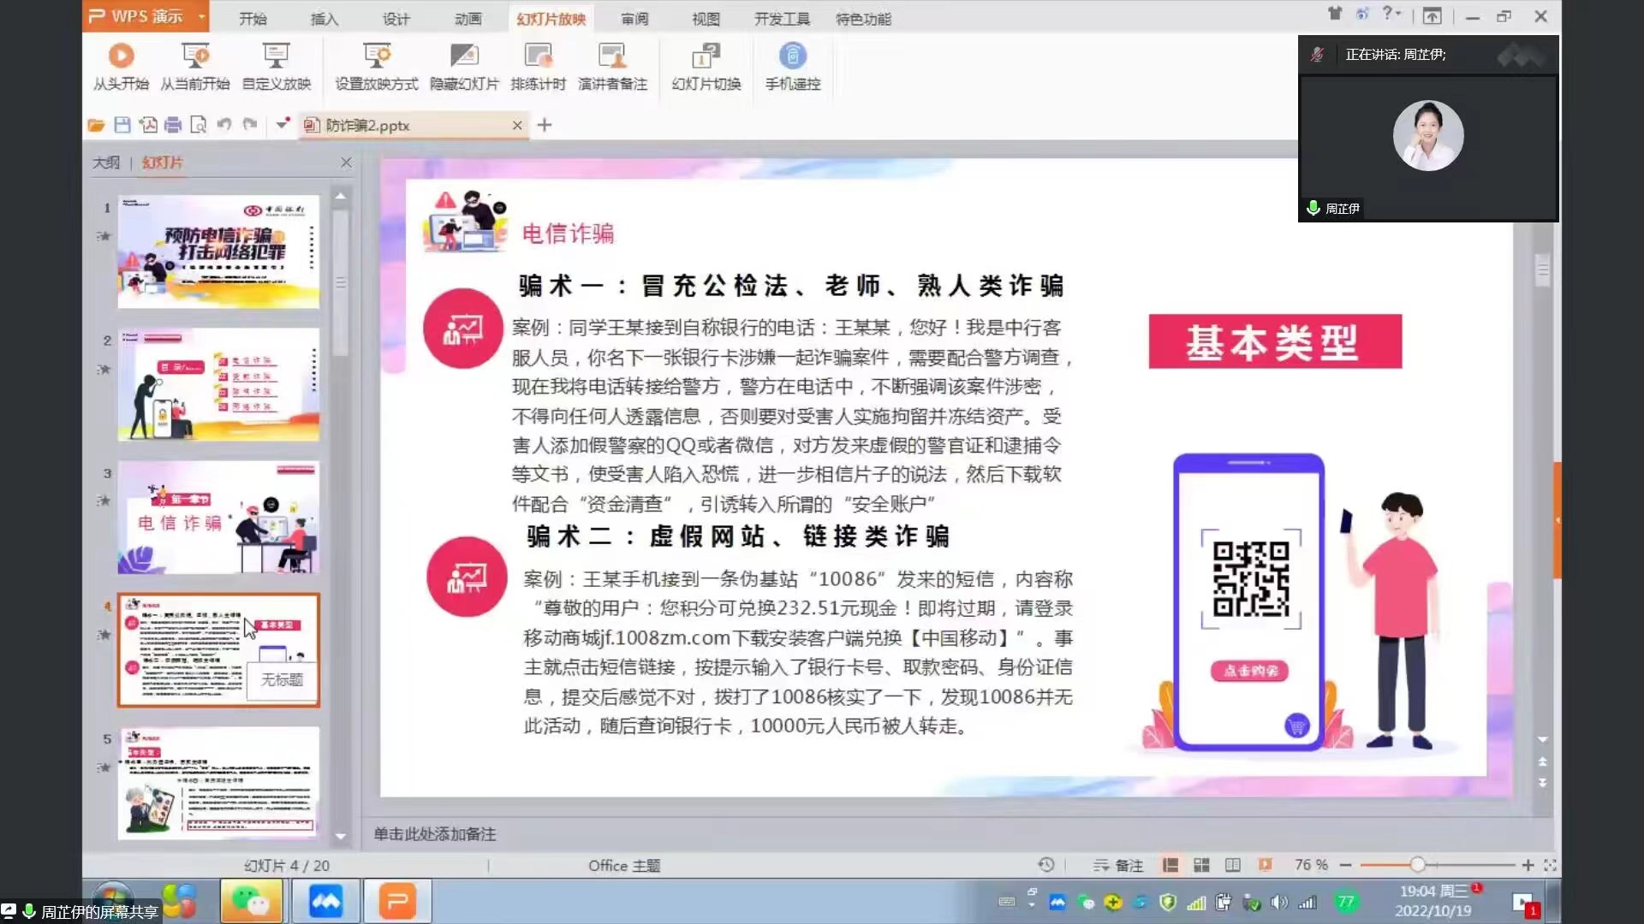
Task: Start slideshow from current slide (从当前开始)
Action: (x=195, y=67)
